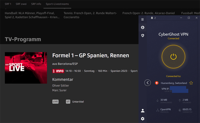Open the privacy shield sidebar icon

(143, 35)
